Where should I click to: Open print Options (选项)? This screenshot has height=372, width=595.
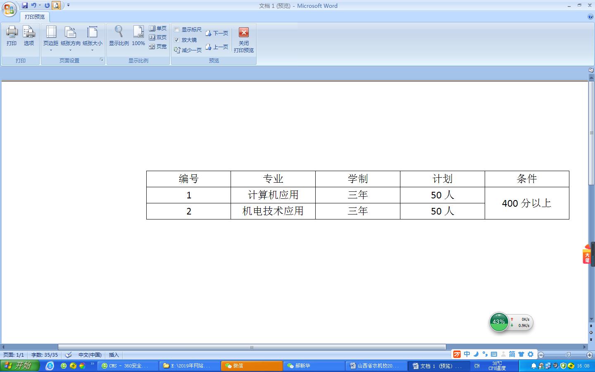pyautogui.click(x=29, y=36)
